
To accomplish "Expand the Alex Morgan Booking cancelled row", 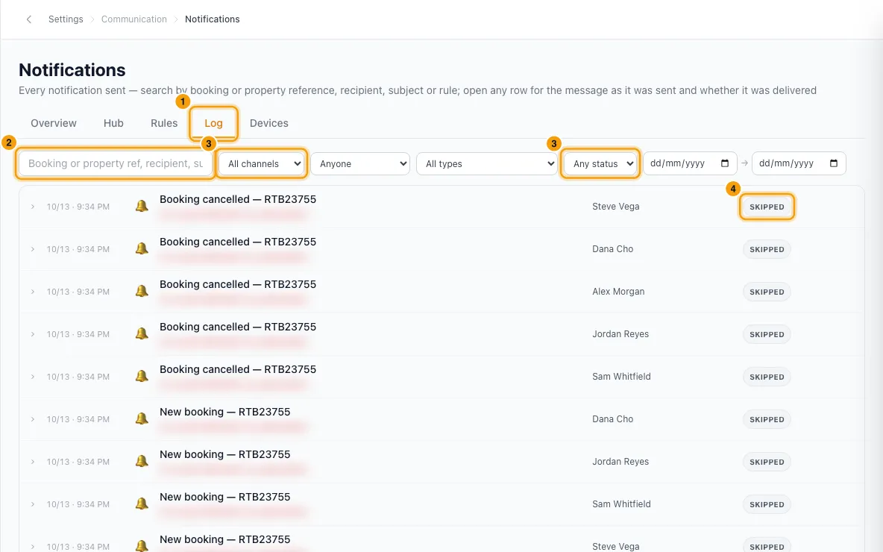I will pos(33,292).
